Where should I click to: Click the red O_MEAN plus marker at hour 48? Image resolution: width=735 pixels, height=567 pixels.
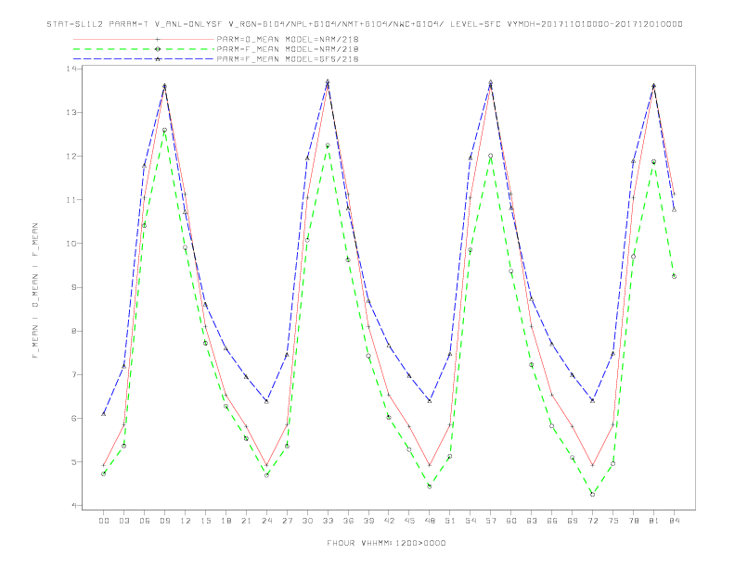coord(430,465)
